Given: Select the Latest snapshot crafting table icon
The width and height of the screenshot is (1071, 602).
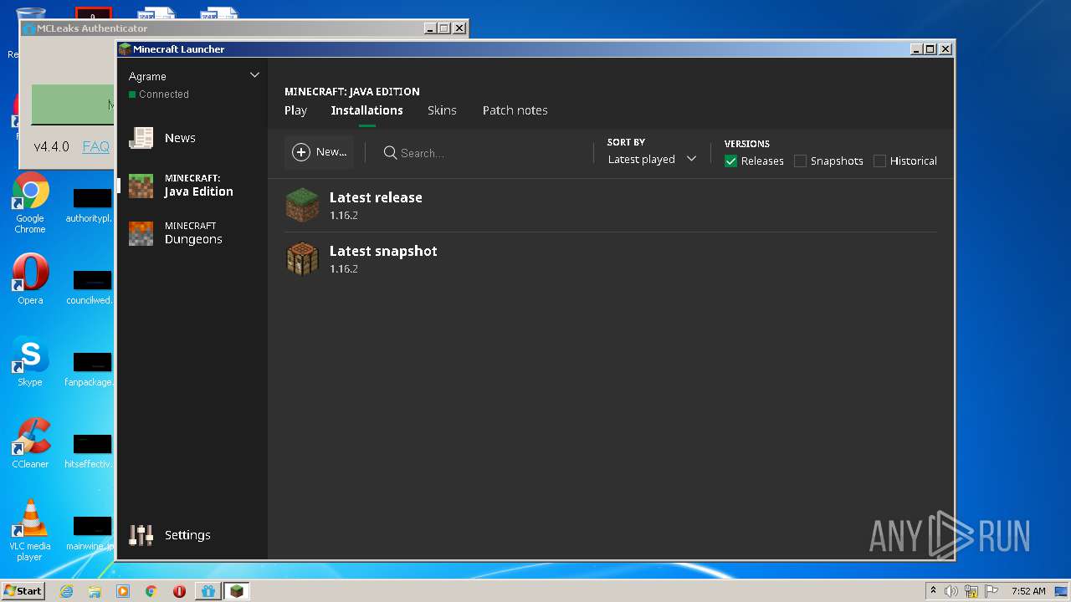Looking at the screenshot, I should 302,258.
